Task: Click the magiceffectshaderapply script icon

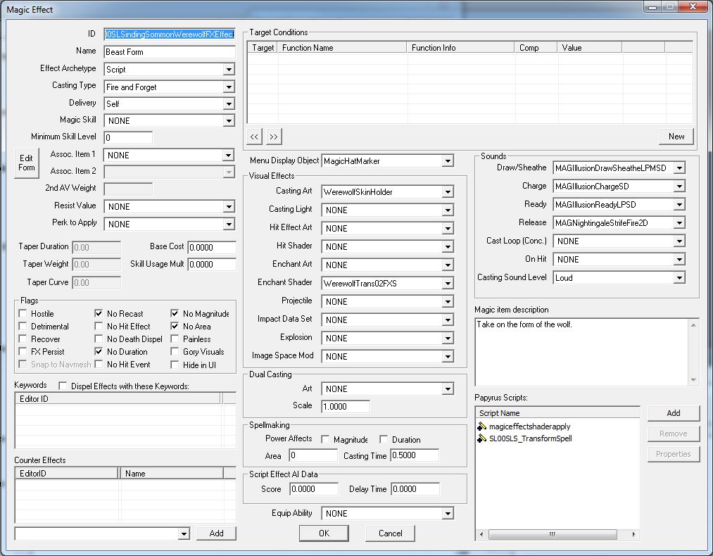Action: [482, 427]
